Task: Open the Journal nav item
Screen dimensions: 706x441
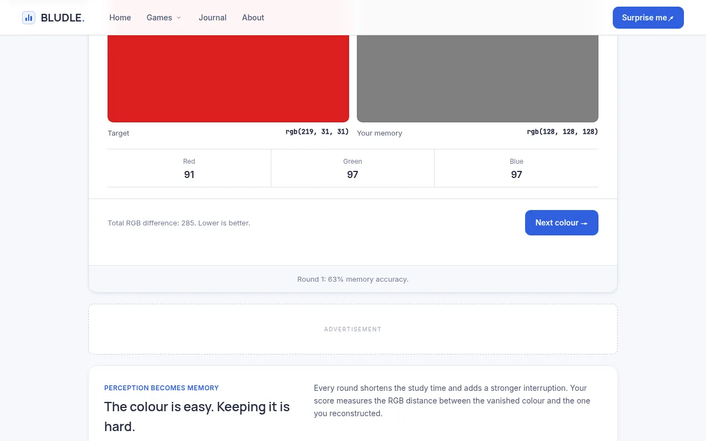Action: (212, 18)
